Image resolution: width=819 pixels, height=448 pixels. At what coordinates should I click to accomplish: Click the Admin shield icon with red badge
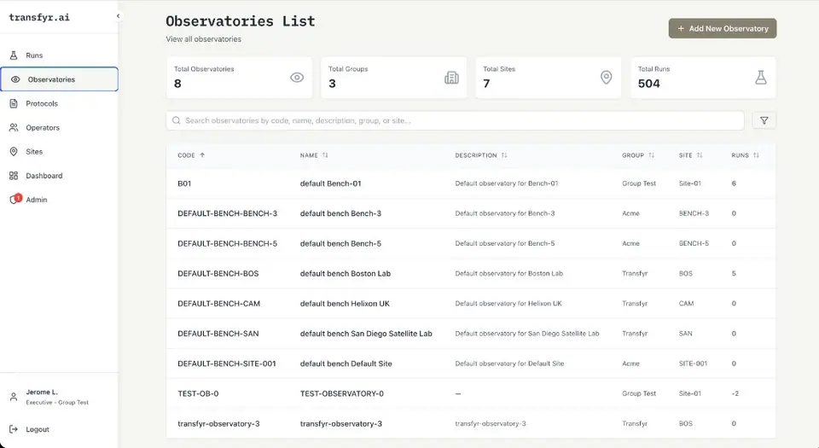click(15, 199)
